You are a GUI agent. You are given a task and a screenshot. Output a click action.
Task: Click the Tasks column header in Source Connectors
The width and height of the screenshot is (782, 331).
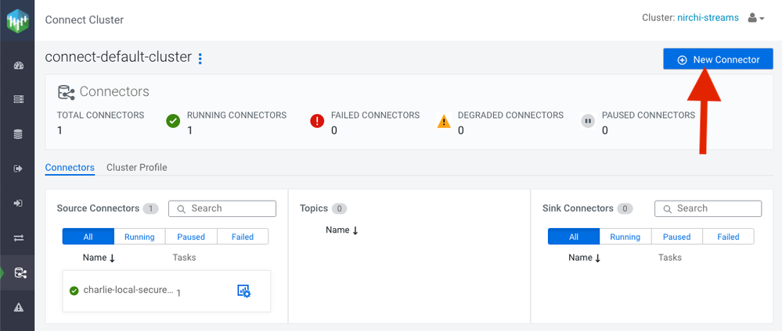[184, 258]
